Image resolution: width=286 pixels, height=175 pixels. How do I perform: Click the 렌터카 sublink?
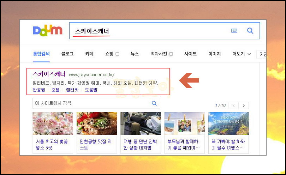click(x=72, y=90)
